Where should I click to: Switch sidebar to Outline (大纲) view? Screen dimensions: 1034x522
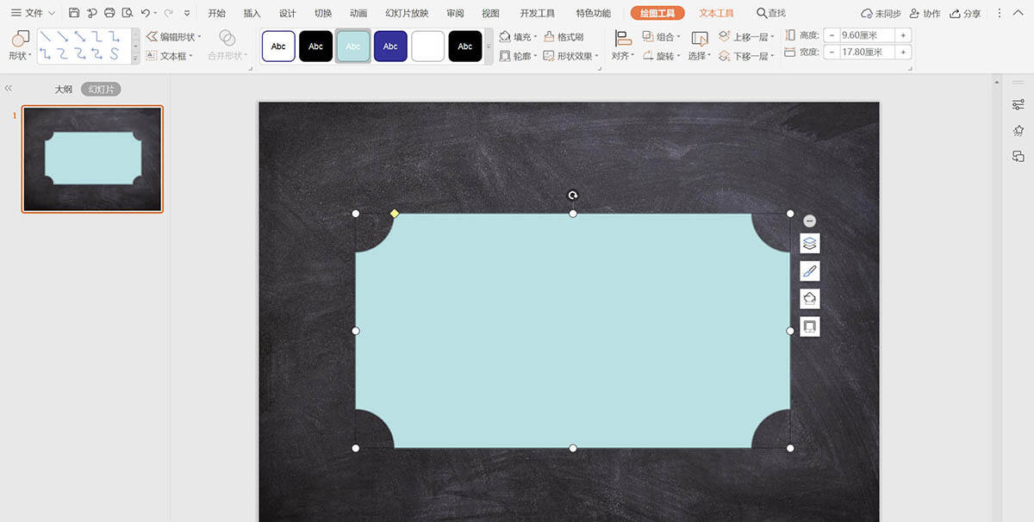pos(64,90)
